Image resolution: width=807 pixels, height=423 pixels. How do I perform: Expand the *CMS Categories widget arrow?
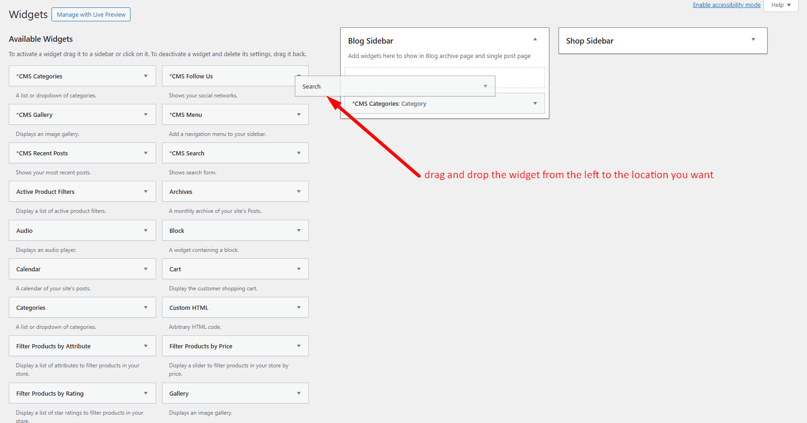(146, 76)
